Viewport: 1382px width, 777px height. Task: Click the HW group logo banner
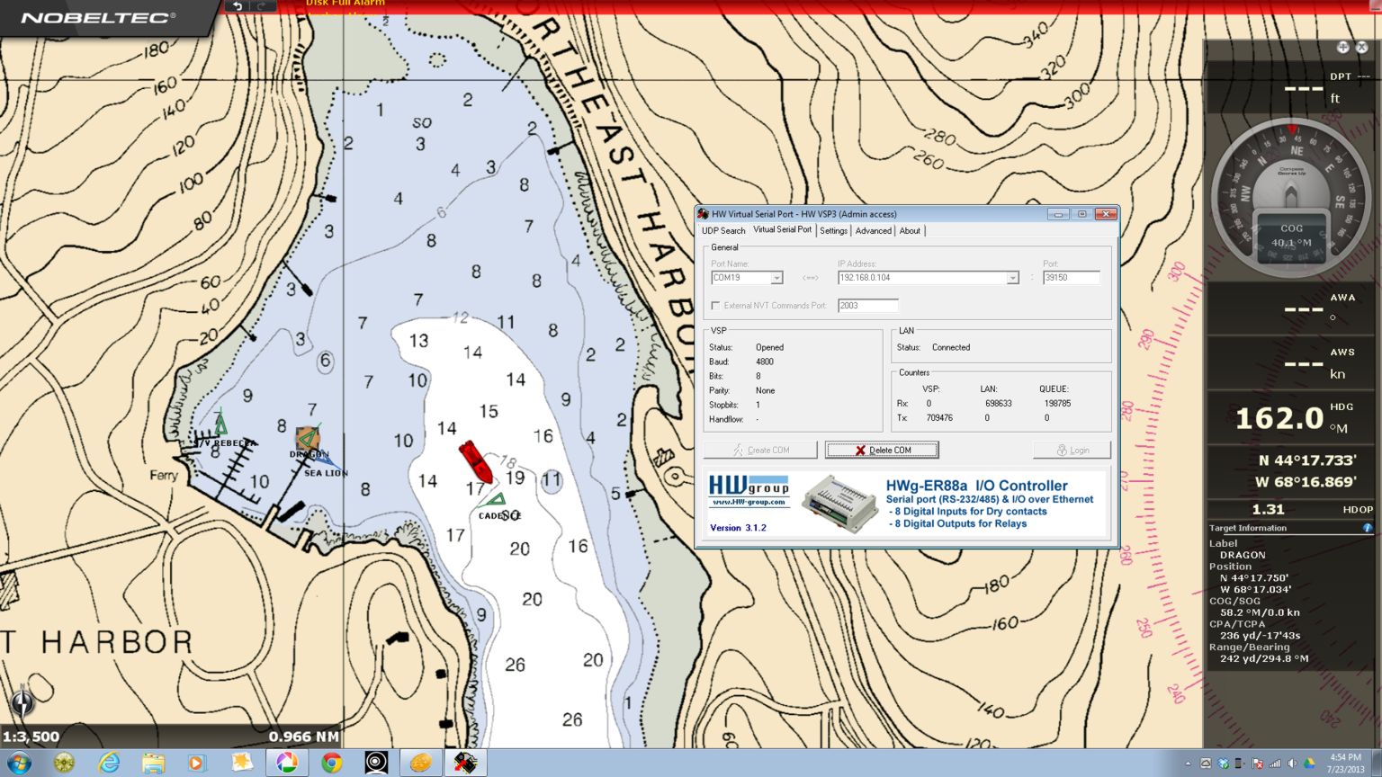pos(749,490)
